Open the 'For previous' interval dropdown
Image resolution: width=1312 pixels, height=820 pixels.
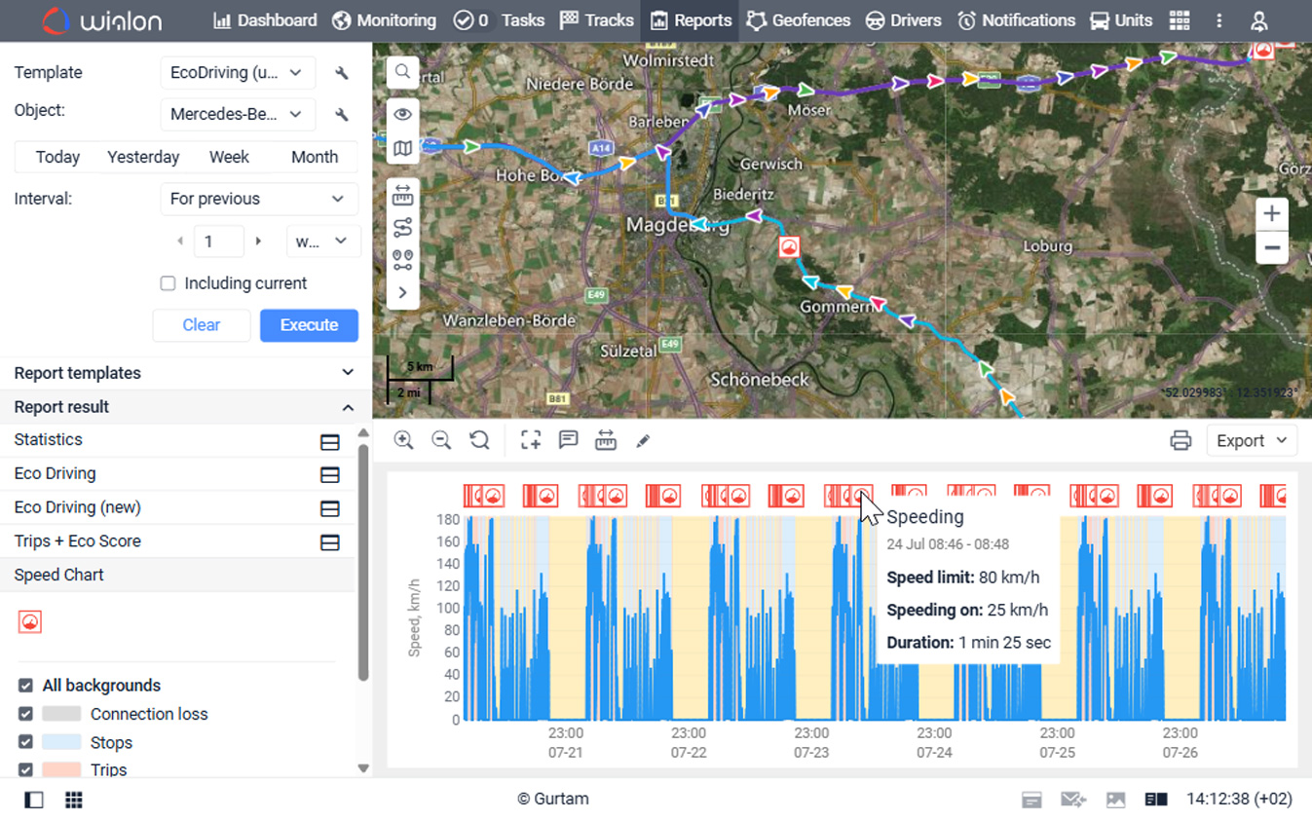tap(258, 199)
